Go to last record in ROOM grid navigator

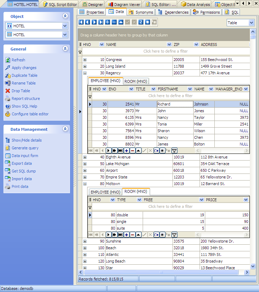tap(121, 235)
